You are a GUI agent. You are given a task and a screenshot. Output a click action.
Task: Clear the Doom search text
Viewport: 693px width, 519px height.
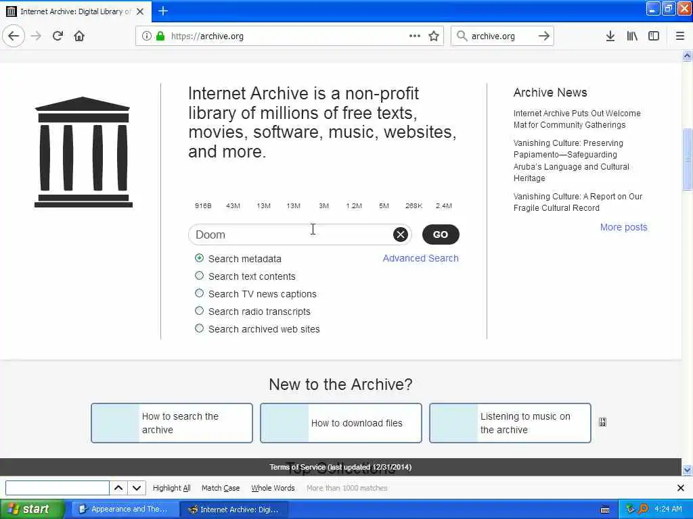coord(401,234)
